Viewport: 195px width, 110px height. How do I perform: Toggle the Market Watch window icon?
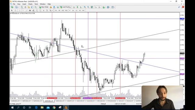22,7
